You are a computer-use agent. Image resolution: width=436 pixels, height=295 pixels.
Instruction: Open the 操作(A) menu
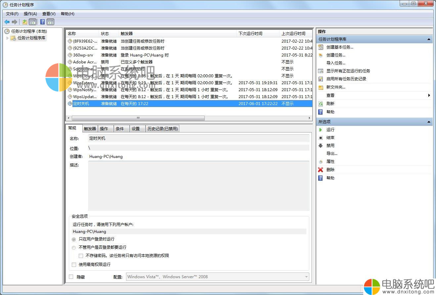click(30, 14)
